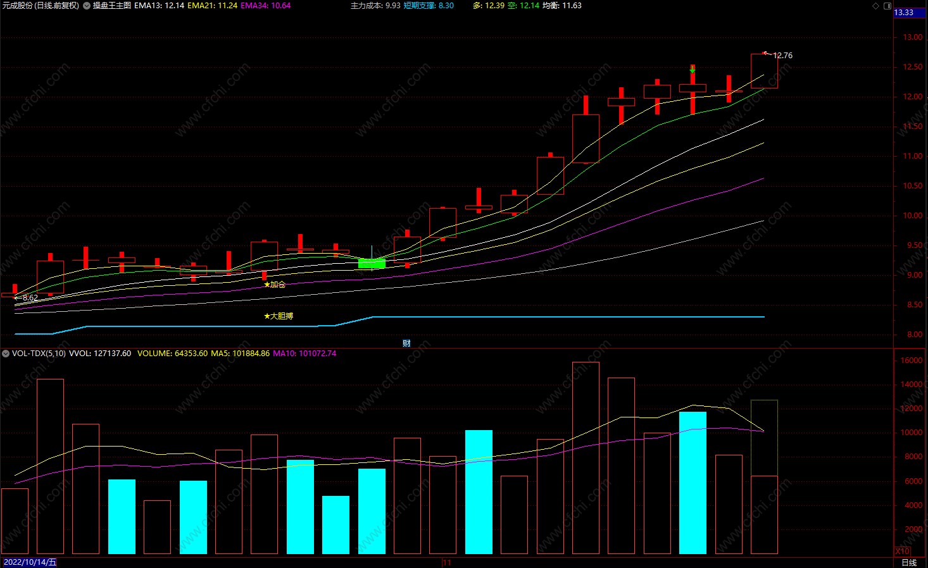The image size is (928, 568).
Task: Click the MA5: 101884.86 value
Action: click(241, 354)
